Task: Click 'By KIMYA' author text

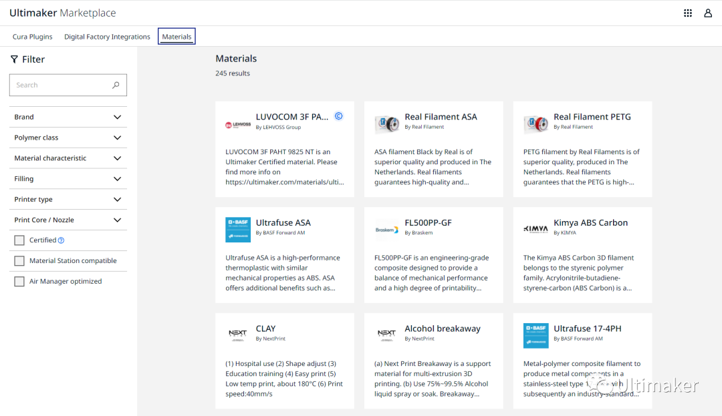Action: (565, 233)
